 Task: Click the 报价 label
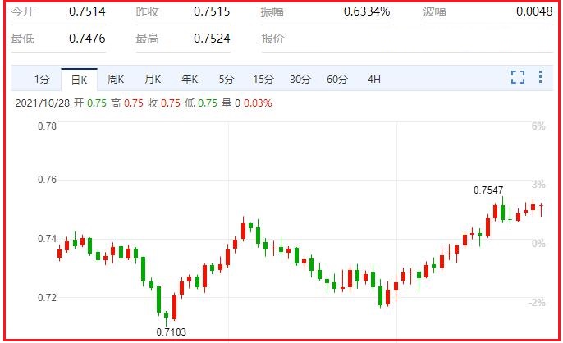coord(272,39)
